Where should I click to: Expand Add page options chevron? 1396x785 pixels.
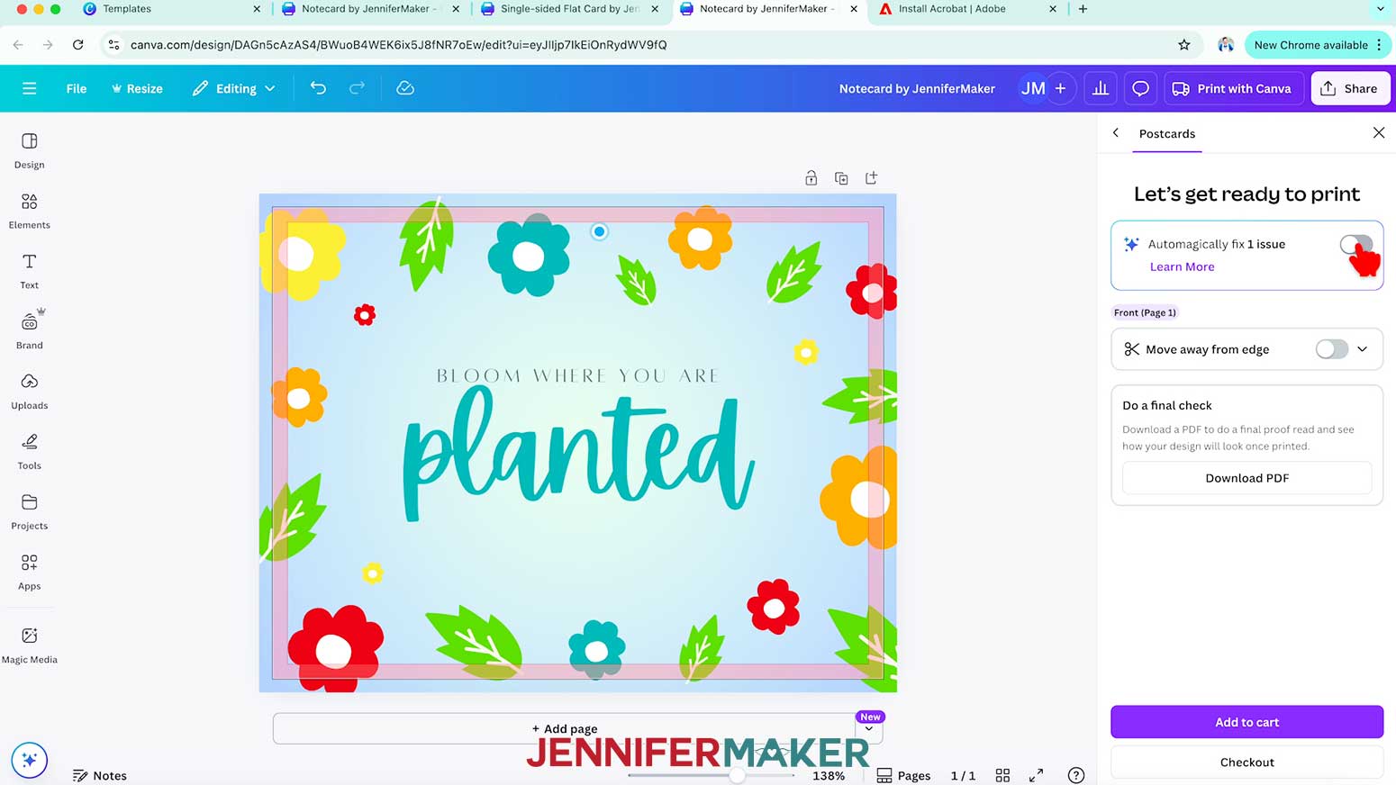[x=868, y=729]
